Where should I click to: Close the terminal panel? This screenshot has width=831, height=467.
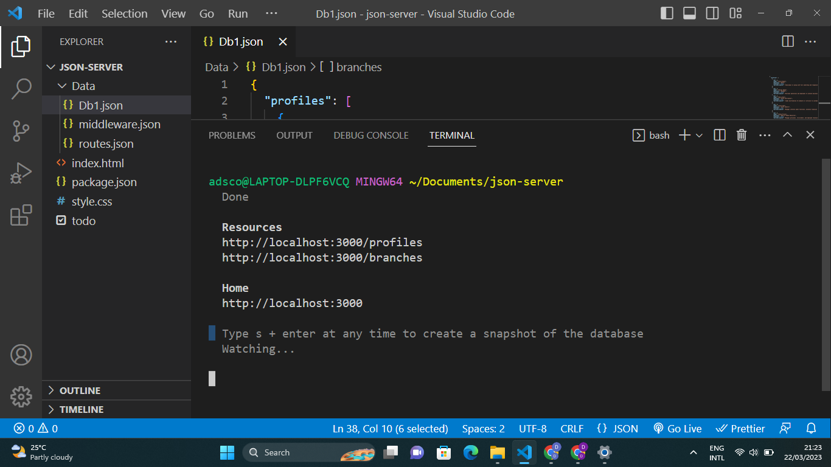(x=810, y=135)
